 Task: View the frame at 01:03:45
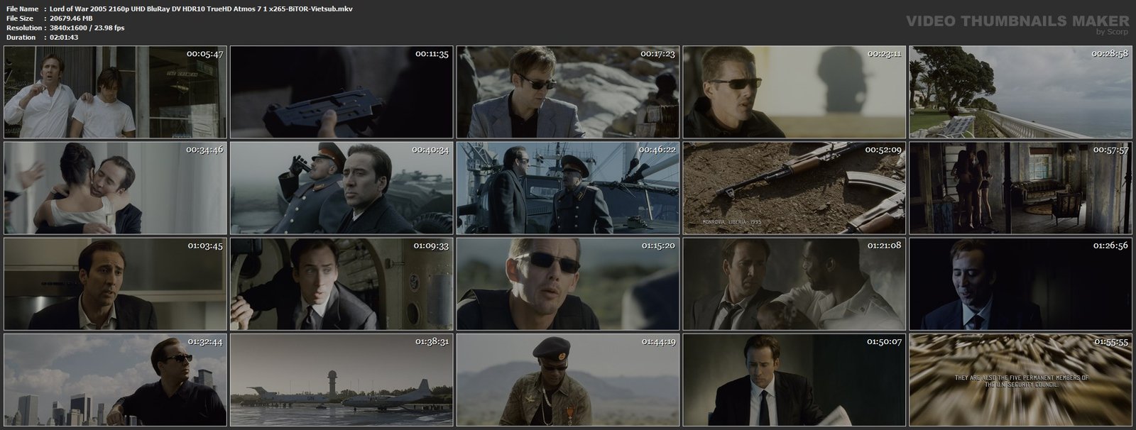[115, 284]
